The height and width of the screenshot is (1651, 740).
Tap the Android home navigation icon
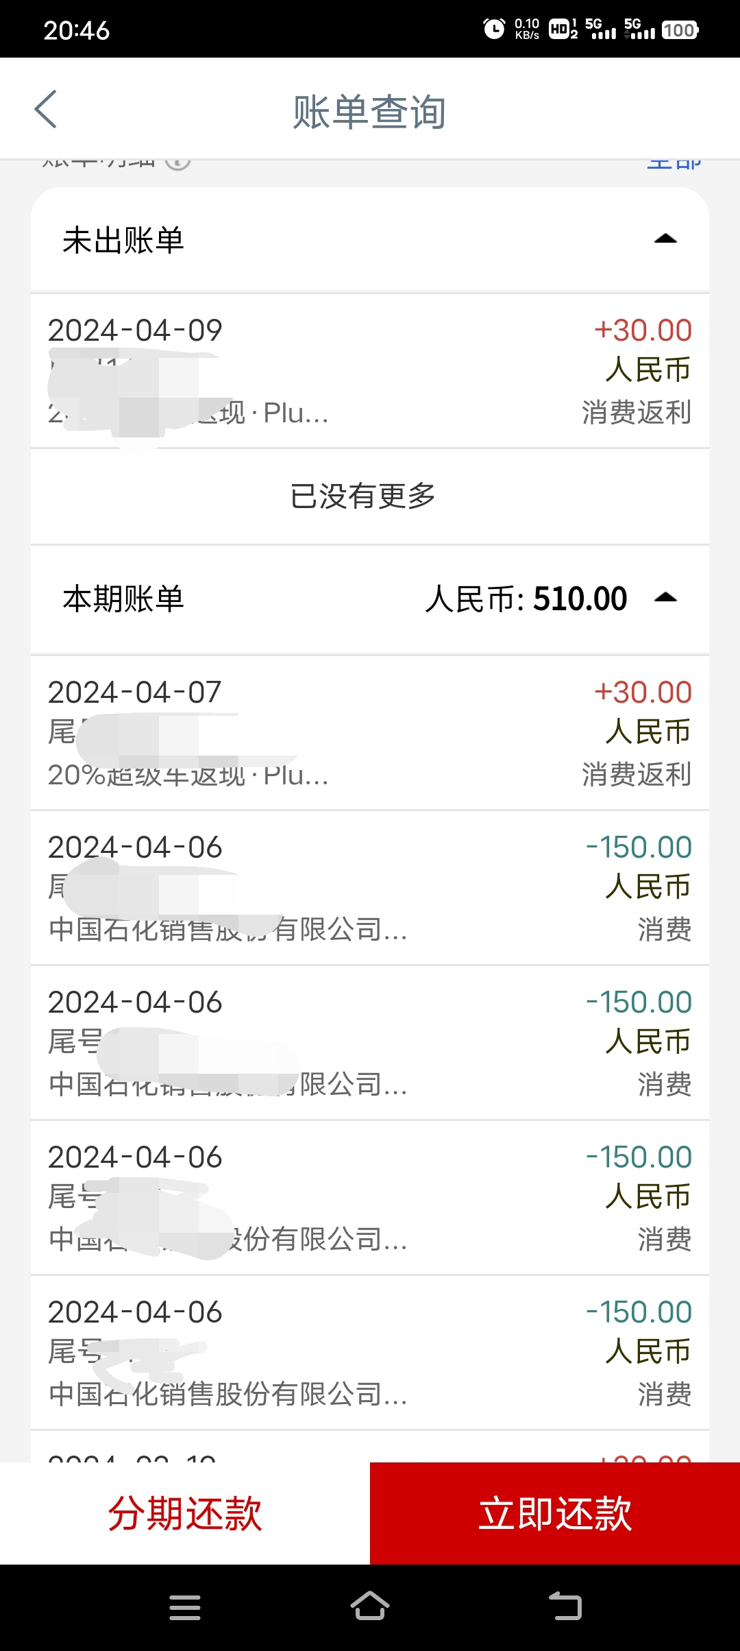[x=370, y=1606]
